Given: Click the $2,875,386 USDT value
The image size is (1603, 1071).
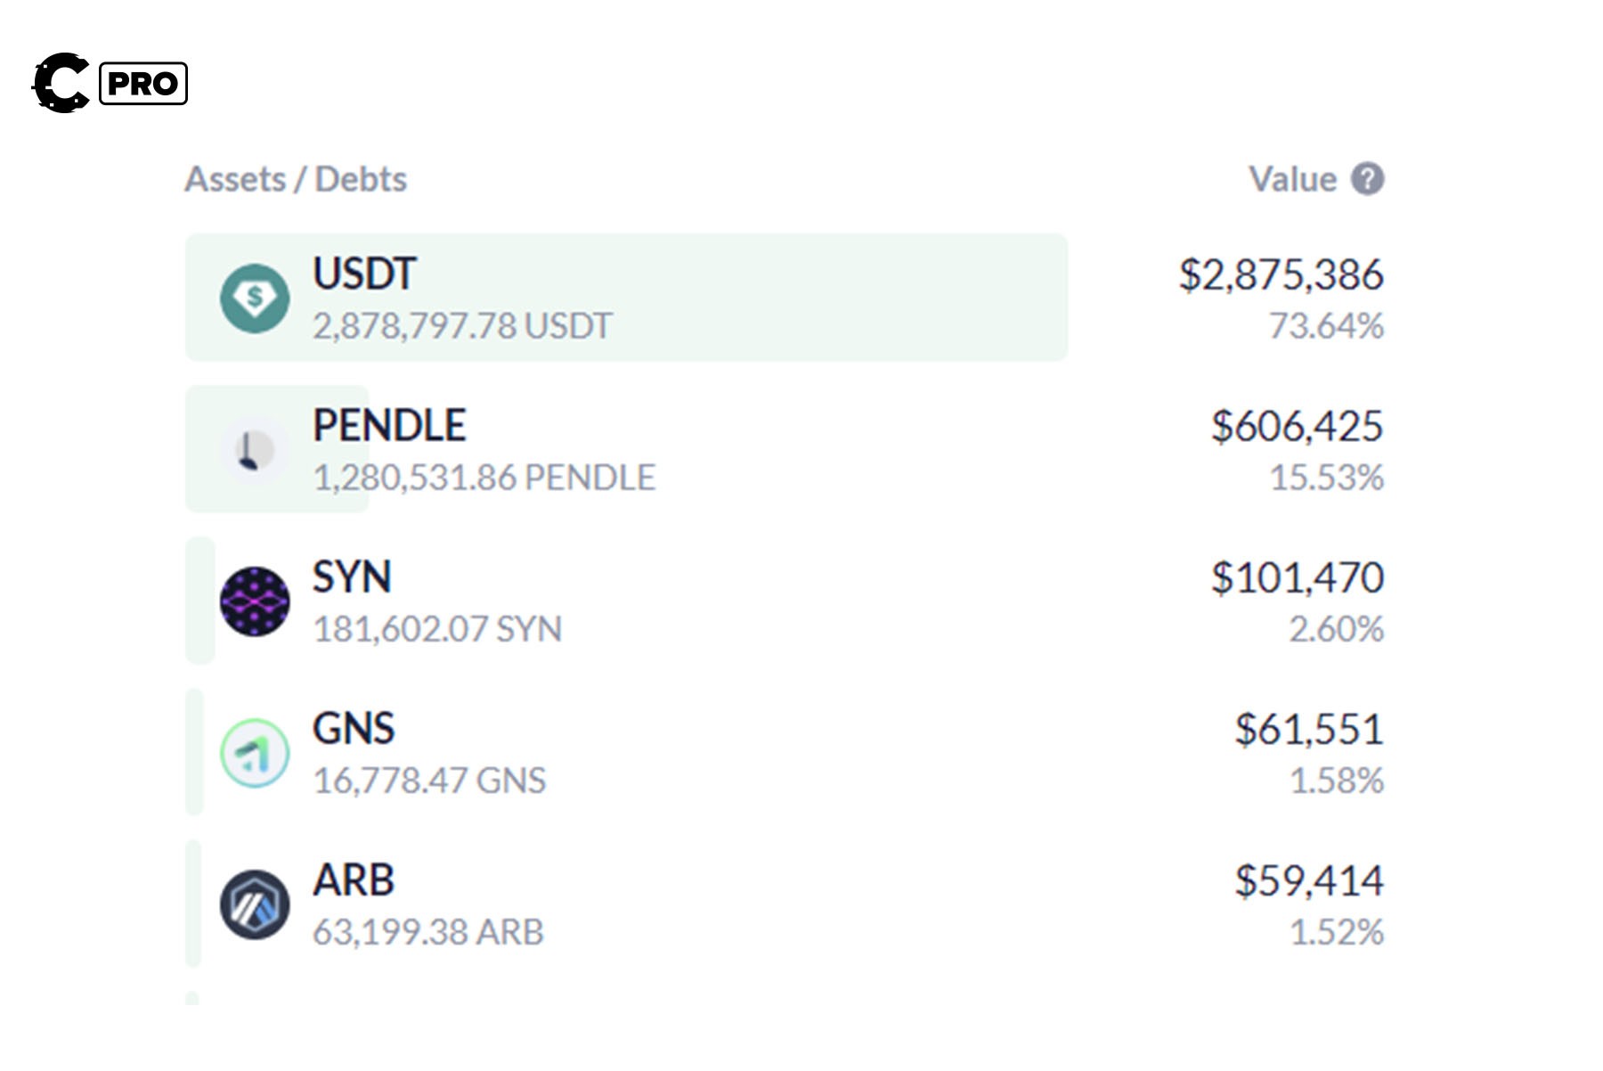Looking at the screenshot, I should tap(1281, 274).
